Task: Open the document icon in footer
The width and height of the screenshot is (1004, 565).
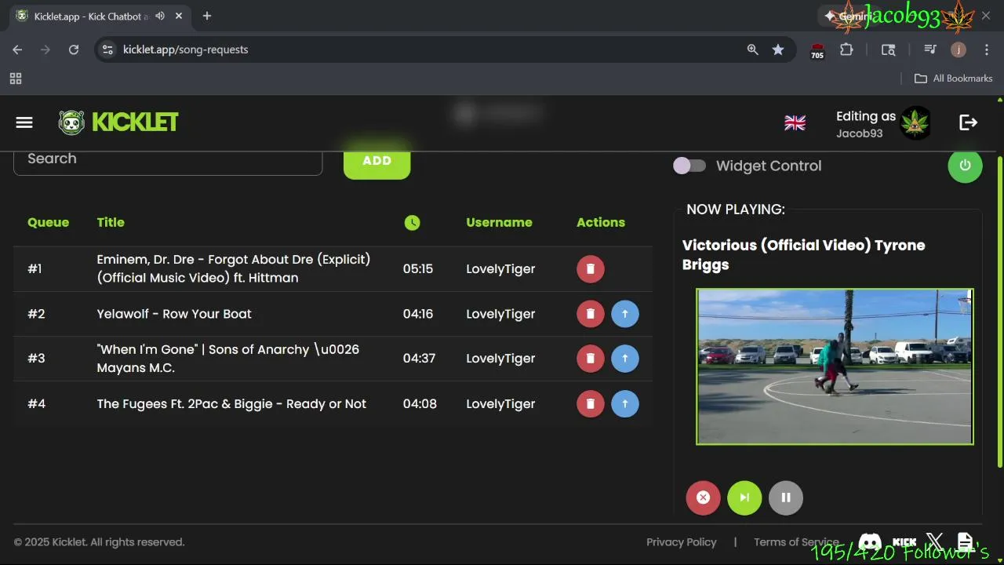Action: click(965, 542)
